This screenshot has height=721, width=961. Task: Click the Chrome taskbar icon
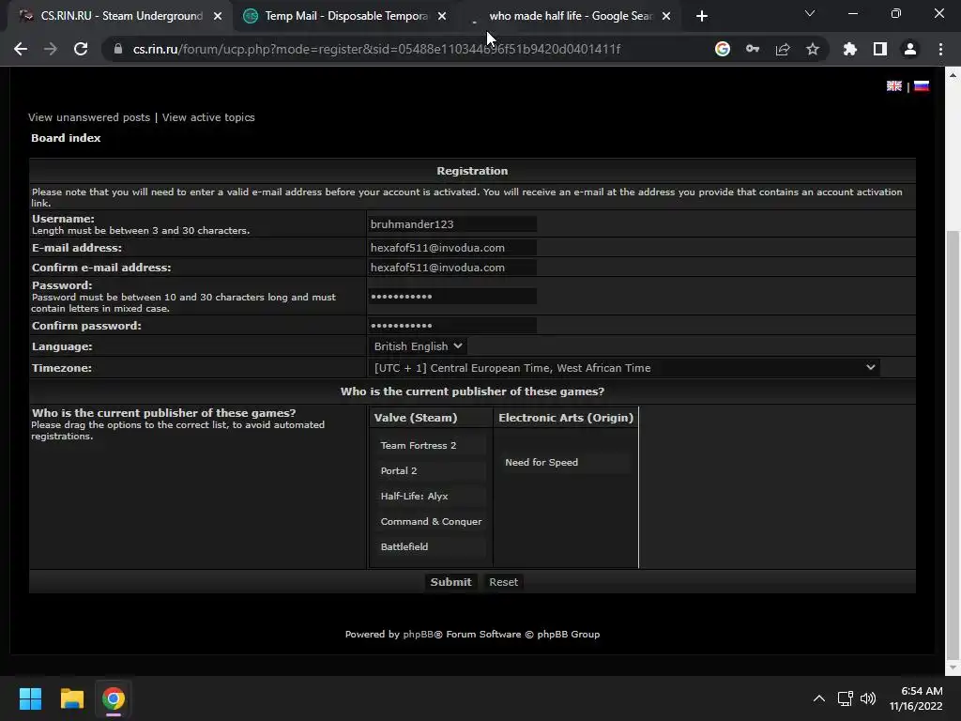114,698
